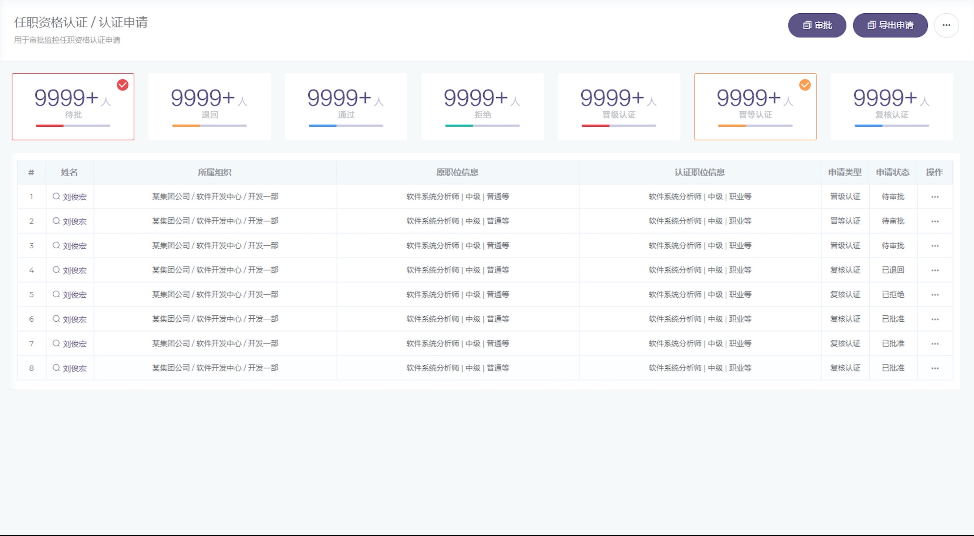The image size is (974, 536).
Task: Click the search icon in row 8
Action: (x=56, y=368)
